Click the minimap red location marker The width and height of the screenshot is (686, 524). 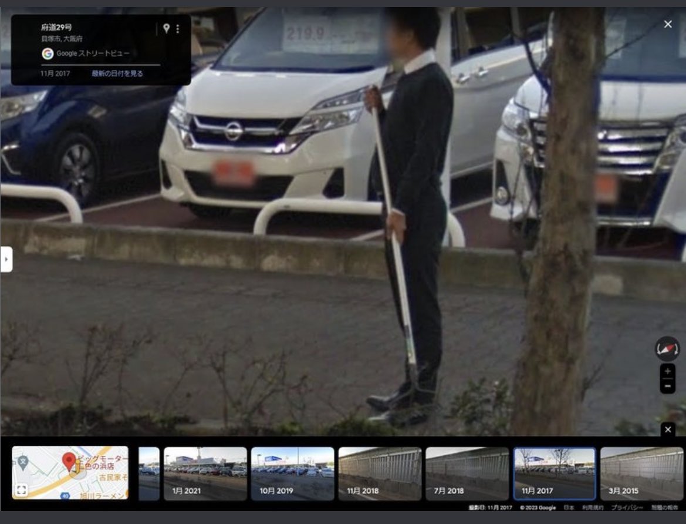[x=69, y=462]
